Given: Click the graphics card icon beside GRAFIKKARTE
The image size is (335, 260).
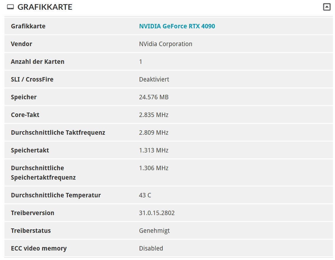Looking at the screenshot, I should pos(10,7).
